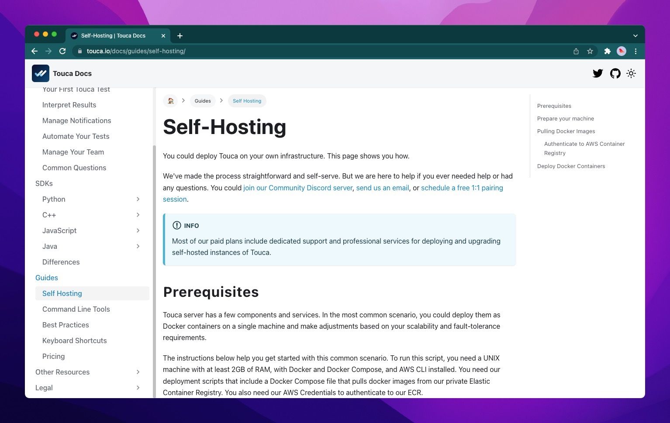
Task: Expand Other Resources section
Action: 138,372
